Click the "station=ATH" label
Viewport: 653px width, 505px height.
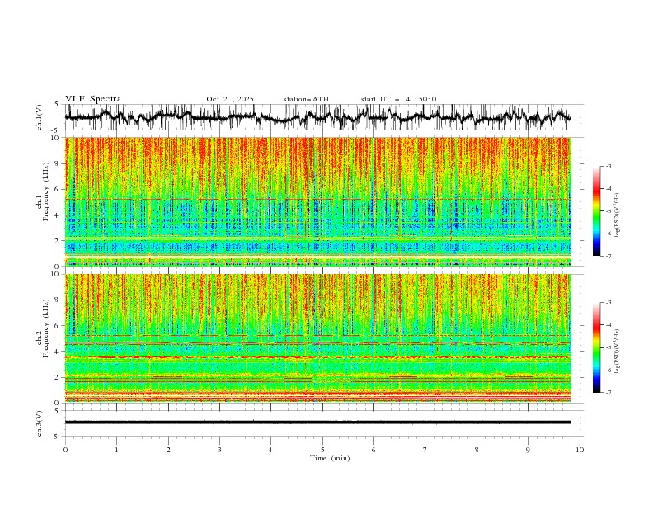coord(306,99)
